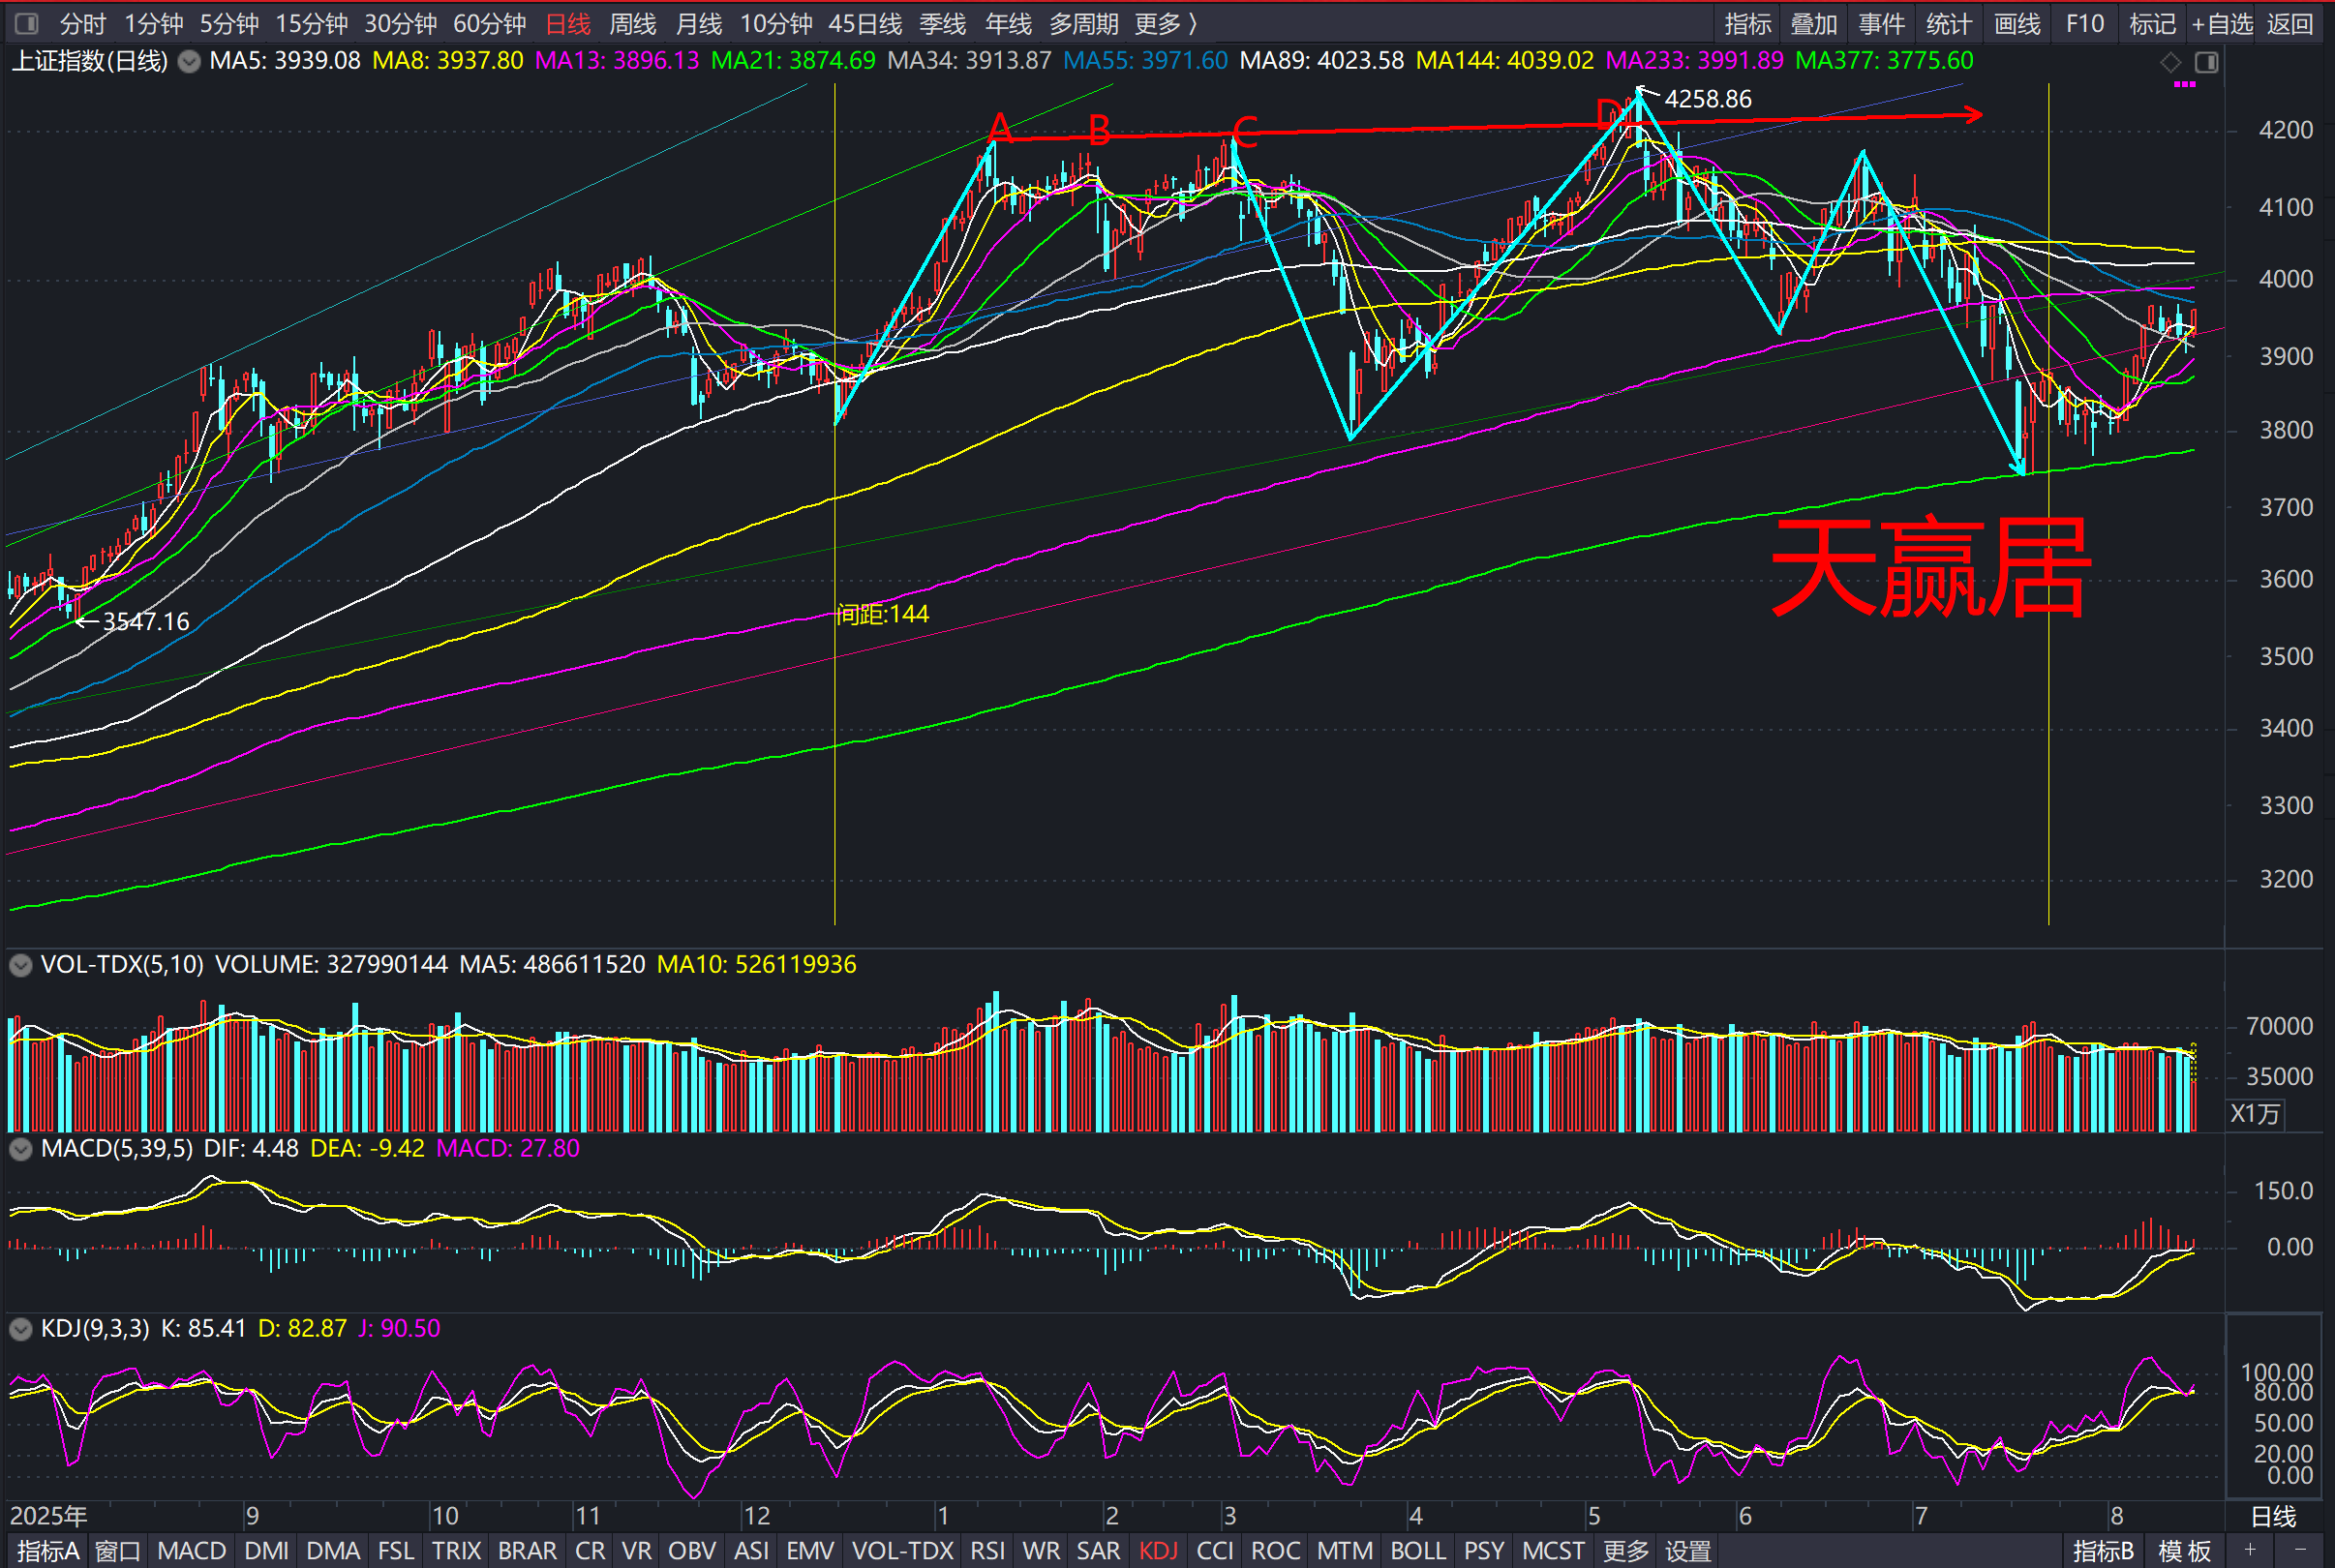Click the magenta three-dot marker near the price axis

point(2185,85)
